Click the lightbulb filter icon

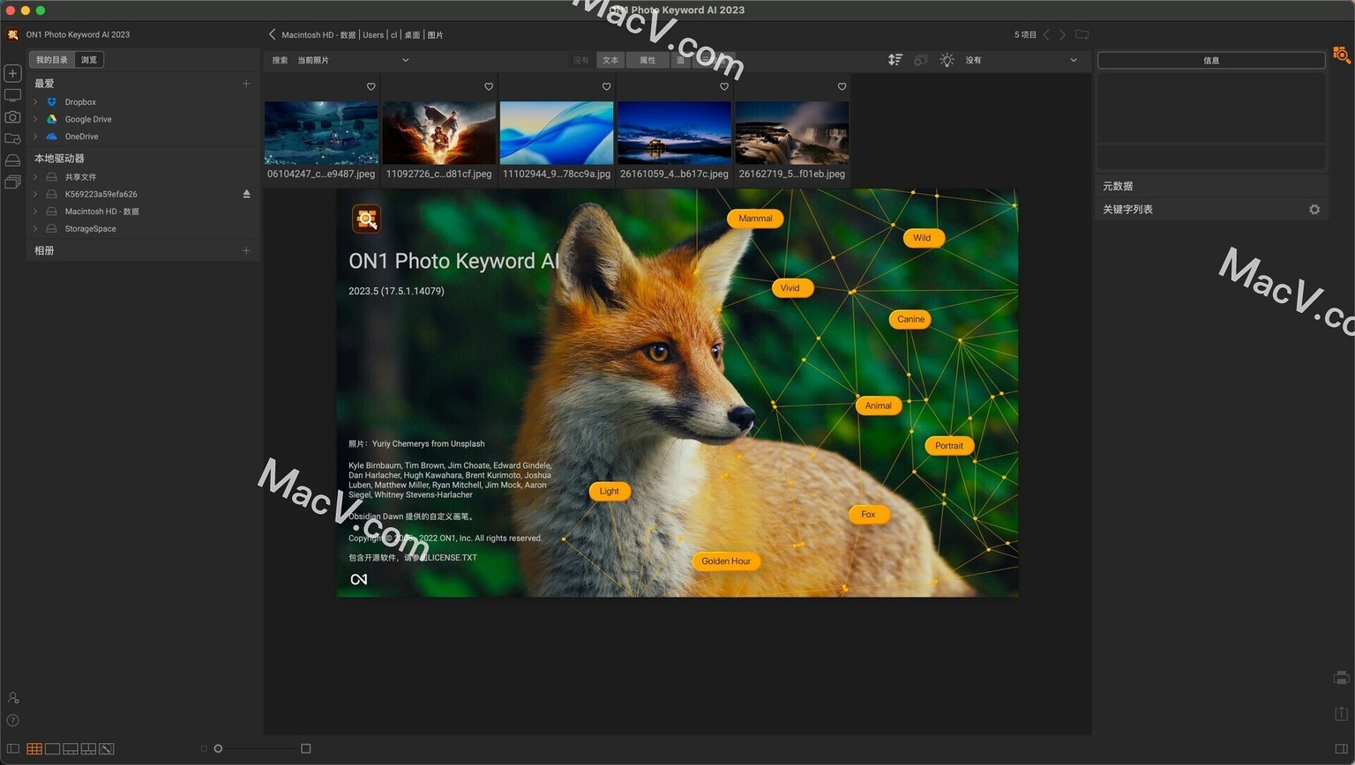pyautogui.click(x=947, y=60)
